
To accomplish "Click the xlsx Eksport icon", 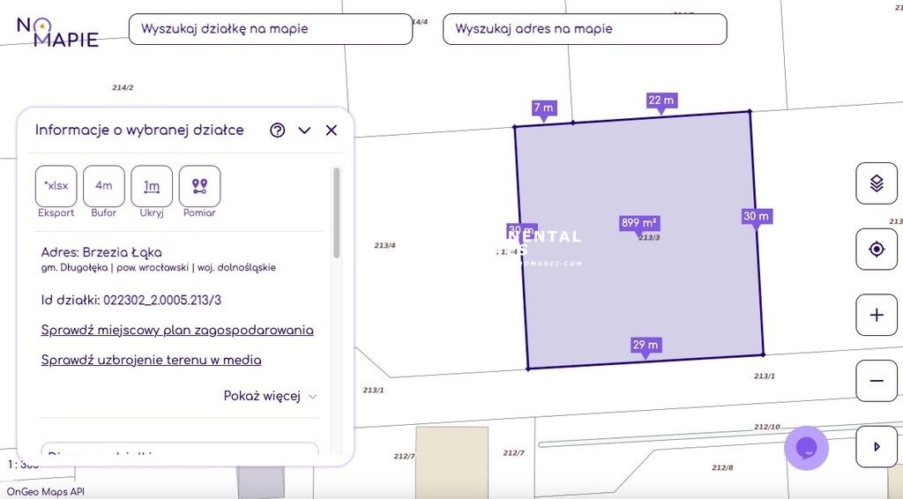I will pos(56,186).
